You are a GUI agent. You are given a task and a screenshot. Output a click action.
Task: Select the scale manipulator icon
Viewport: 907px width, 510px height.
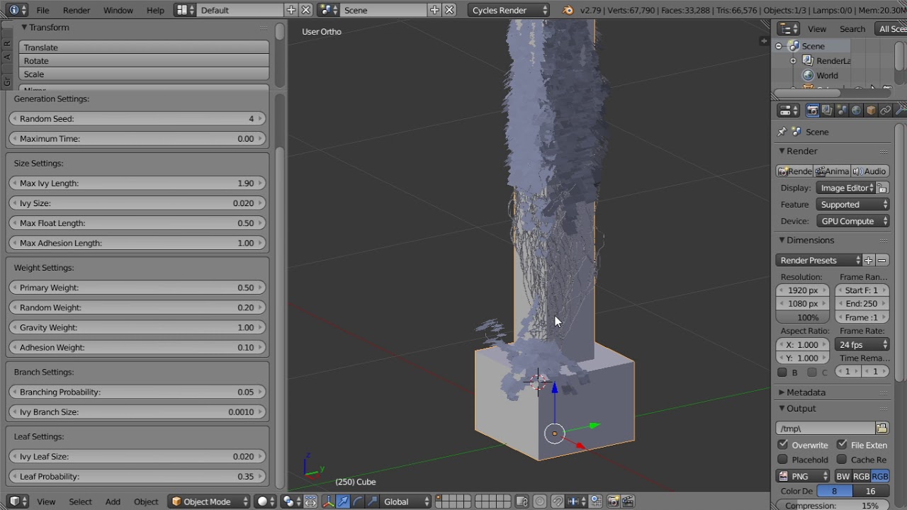pyautogui.click(x=372, y=501)
